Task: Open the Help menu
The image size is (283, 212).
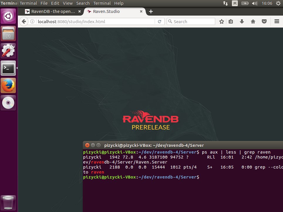Action: pos(119,3)
